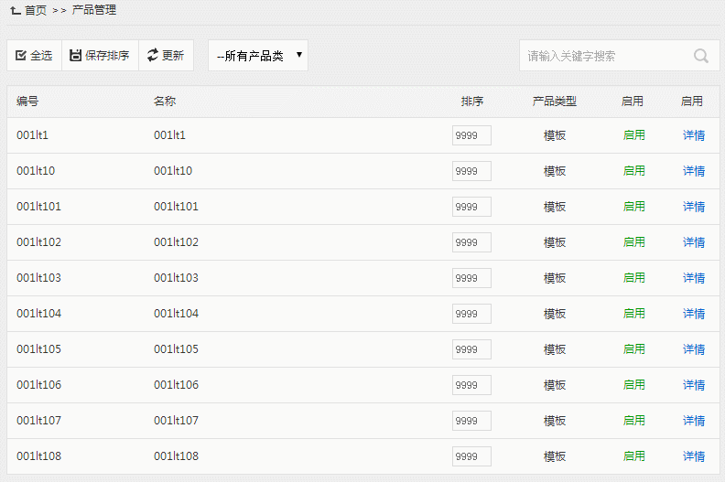725x482 pixels.
Task: Click the sort order field for 001lt101
Action: (471, 207)
